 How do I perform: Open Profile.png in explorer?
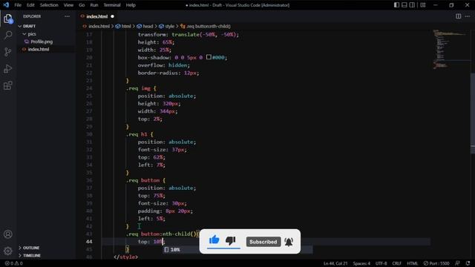tap(42, 42)
